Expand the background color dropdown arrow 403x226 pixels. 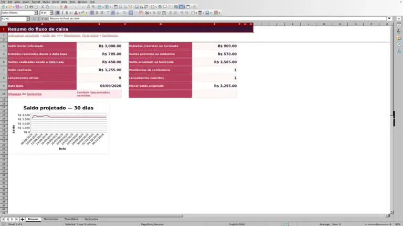pos(87,13)
